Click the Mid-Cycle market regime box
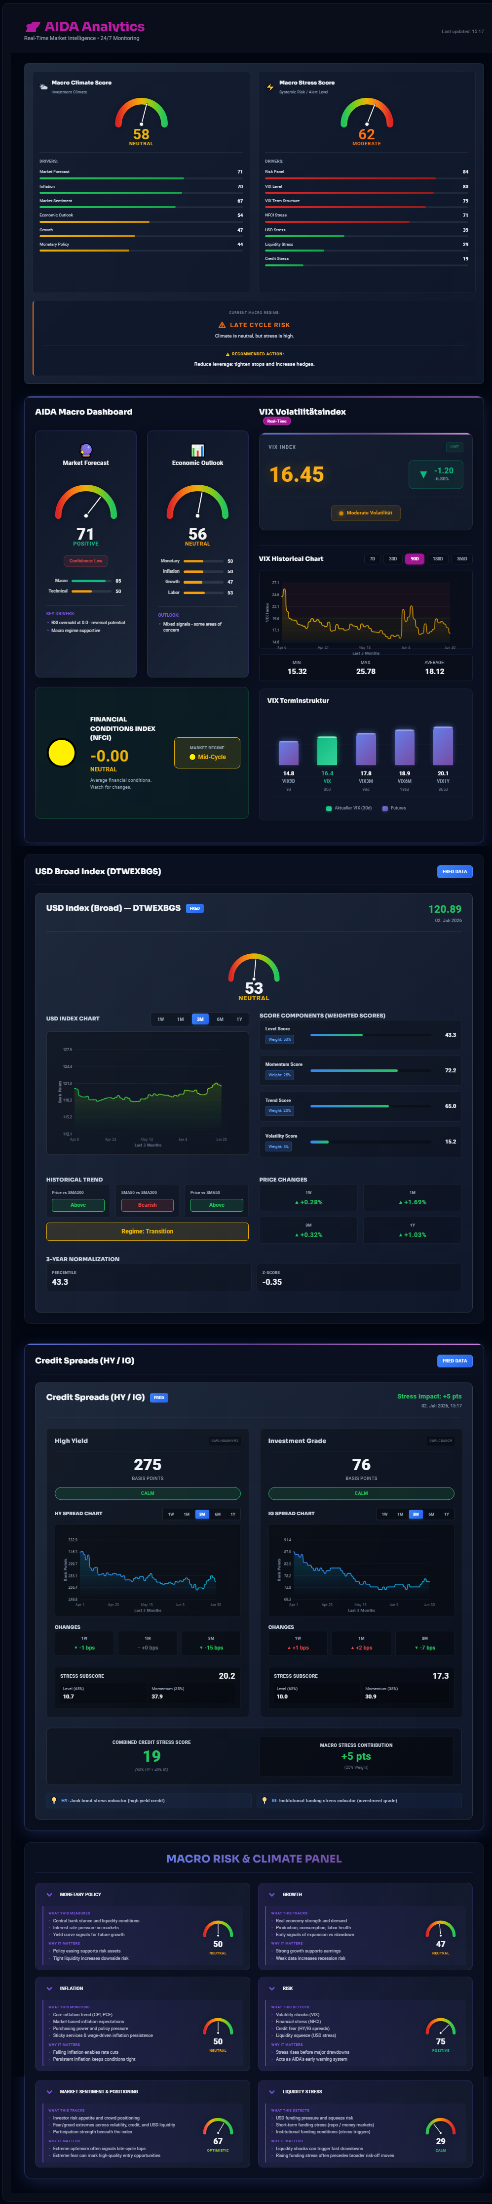 tap(208, 753)
